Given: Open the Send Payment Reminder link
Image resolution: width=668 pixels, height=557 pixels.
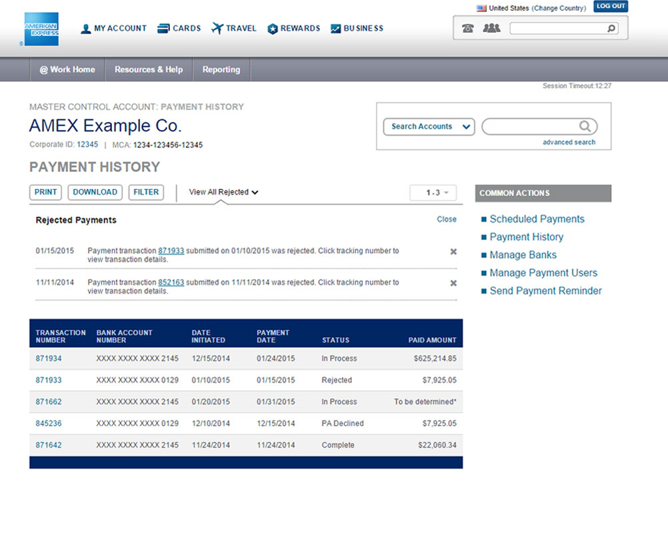Looking at the screenshot, I should click(x=545, y=291).
